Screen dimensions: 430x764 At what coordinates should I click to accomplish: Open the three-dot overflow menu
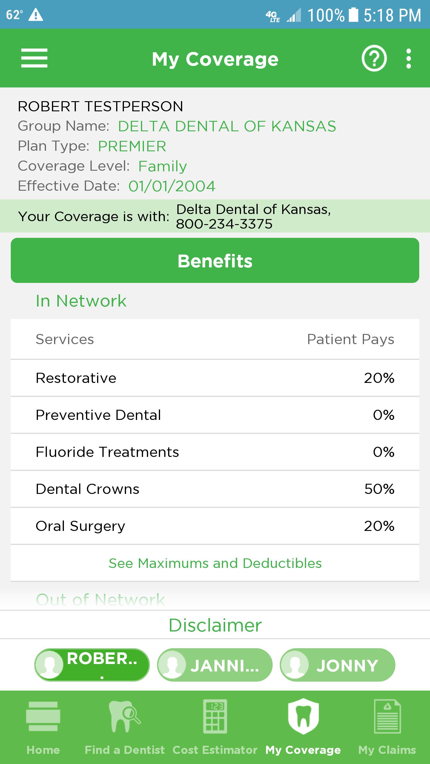408,59
